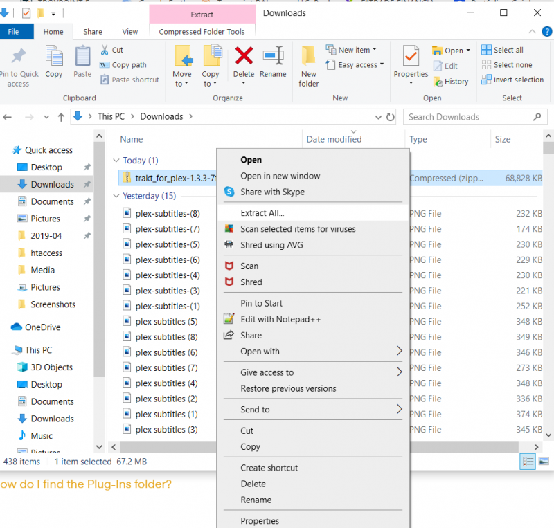554x528 pixels.
Task: Click the Rename icon in Organize group
Action: 273,57
